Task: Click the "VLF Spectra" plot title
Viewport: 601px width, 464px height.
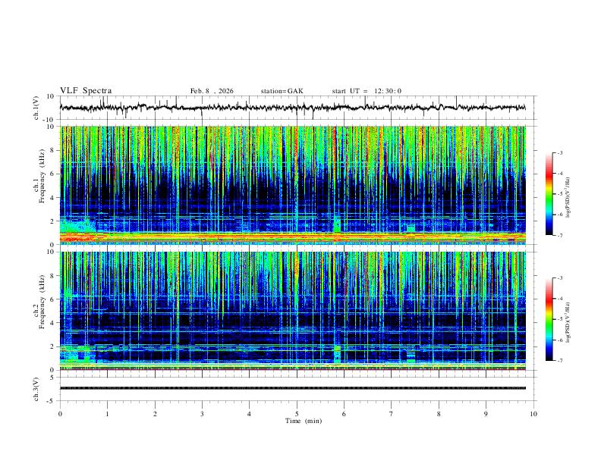Action: (86, 91)
